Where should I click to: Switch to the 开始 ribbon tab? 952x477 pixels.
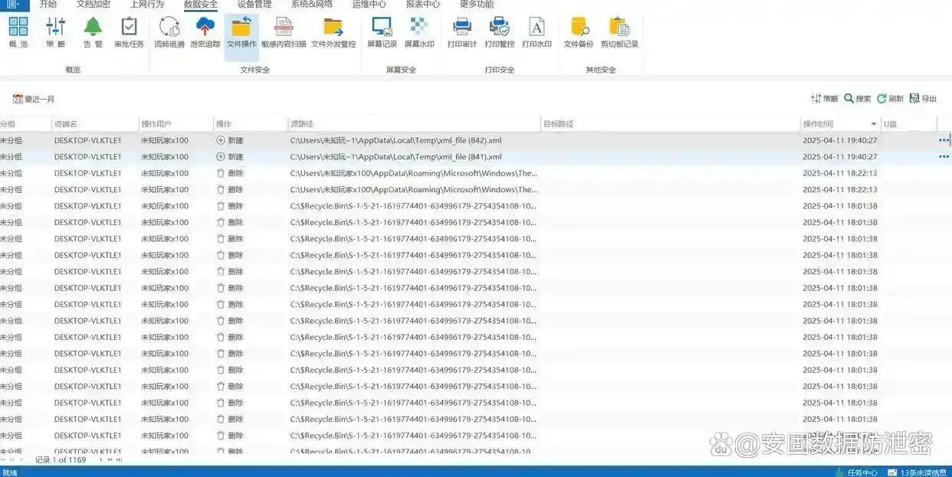[x=48, y=5]
